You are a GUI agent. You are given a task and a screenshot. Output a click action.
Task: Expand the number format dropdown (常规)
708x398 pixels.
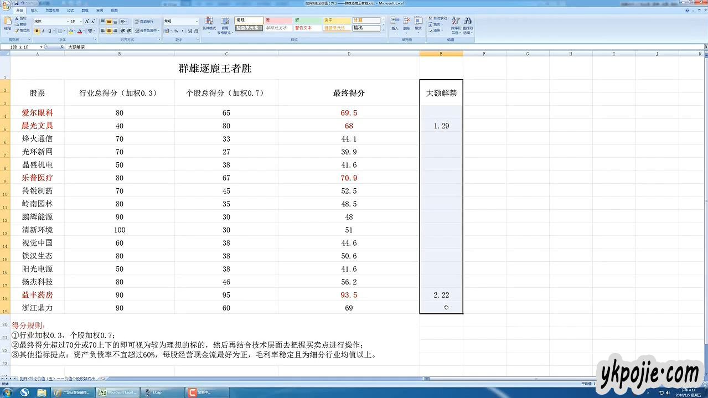197,21
